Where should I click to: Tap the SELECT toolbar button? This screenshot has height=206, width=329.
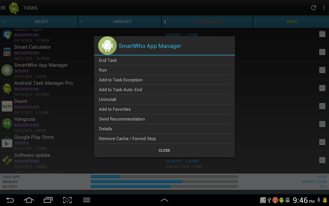39,22
